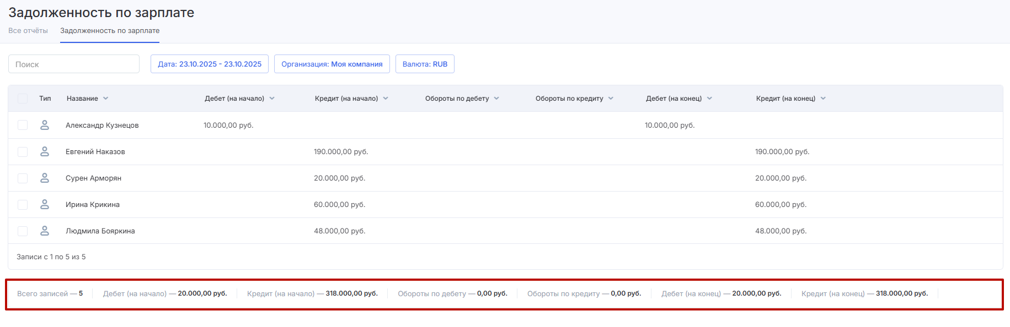Open the Кредит (на конец) column chevron
This screenshot has height=327, width=1010.
coord(823,99)
